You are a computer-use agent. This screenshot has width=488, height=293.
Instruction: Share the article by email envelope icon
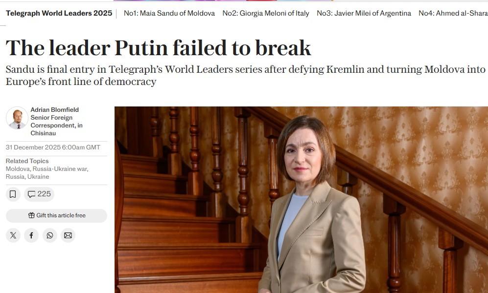pyautogui.click(x=68, y=235)
